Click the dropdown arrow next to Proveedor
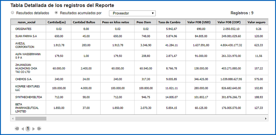 point(153,13)
